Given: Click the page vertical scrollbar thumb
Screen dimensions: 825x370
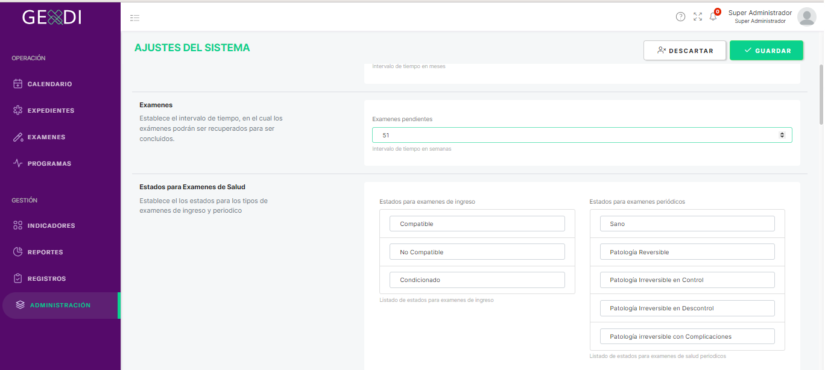Looking at the screenshot, I should point(821,94).
